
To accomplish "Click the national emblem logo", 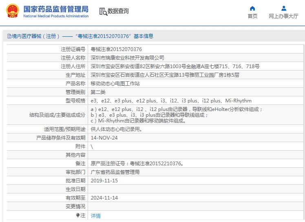I will click(x=13, y=11).
